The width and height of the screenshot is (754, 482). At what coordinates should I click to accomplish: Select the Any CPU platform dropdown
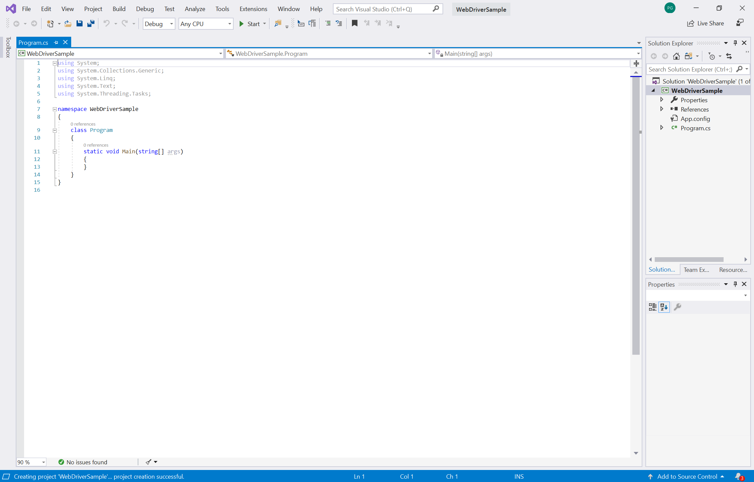[x=206, y=24]
